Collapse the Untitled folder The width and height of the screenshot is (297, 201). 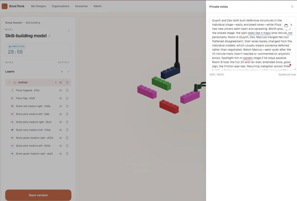pyautogui.click(x=9, y=82)
